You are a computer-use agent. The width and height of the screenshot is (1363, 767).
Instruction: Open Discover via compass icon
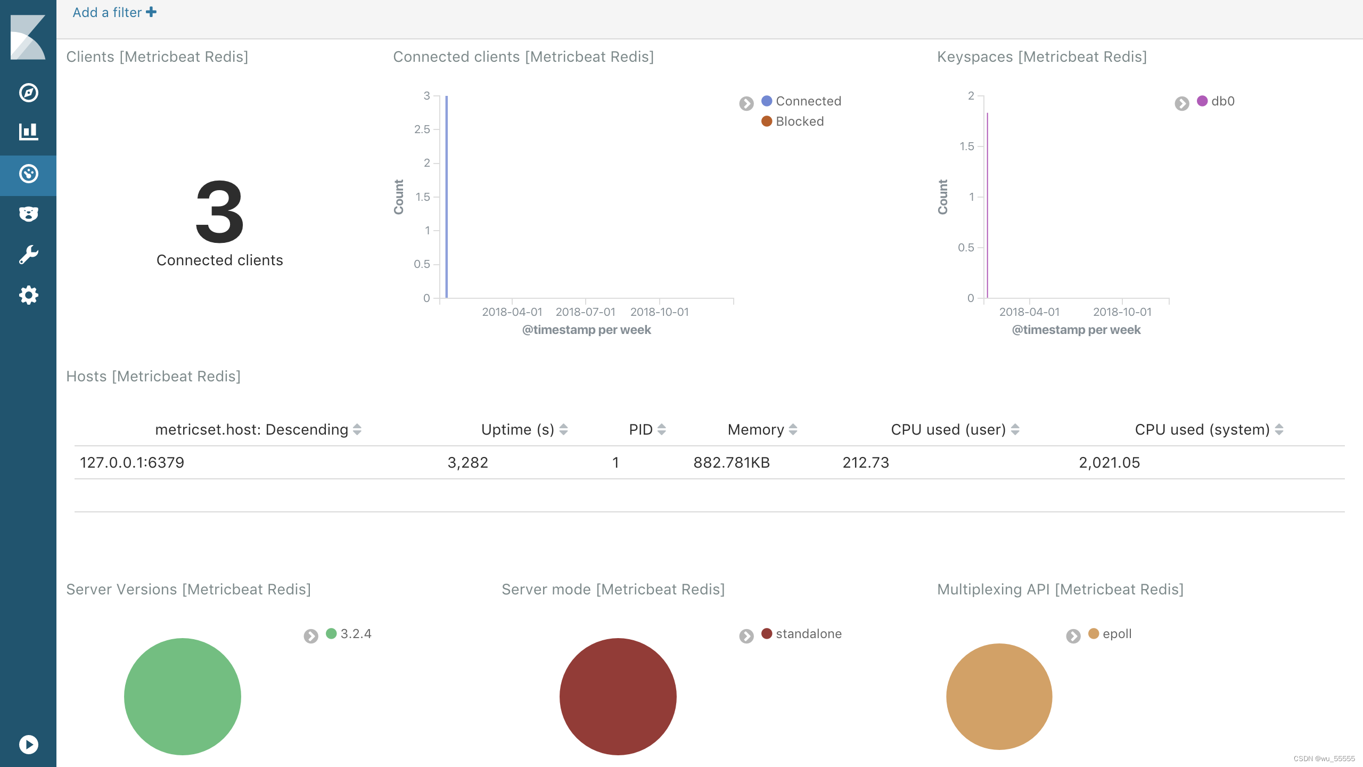pos(28,93)
